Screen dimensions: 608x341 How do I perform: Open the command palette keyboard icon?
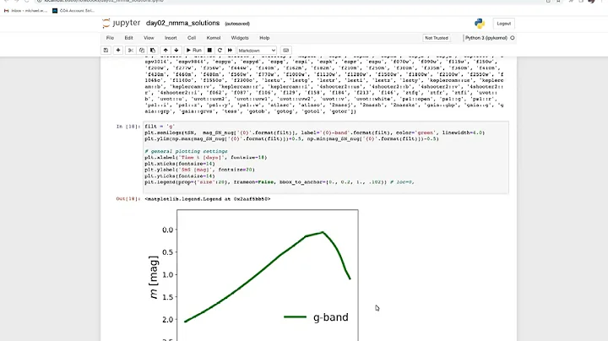click(285, 51)
